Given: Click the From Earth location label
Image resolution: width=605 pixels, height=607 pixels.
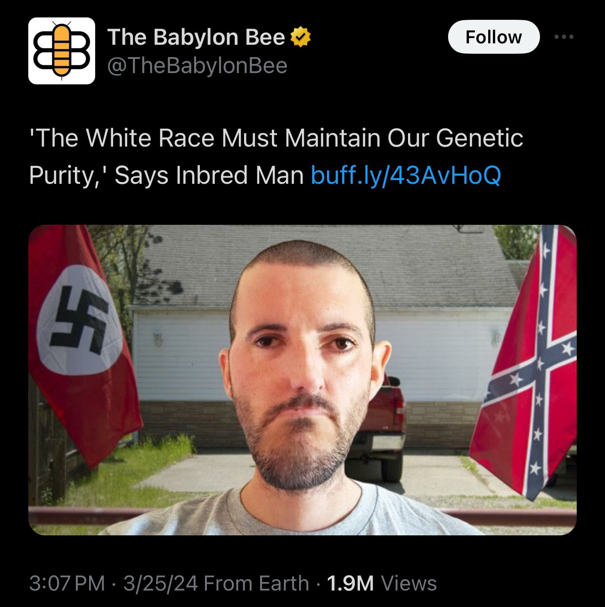Looking at the screenshot, I should [x=256, y=583].
